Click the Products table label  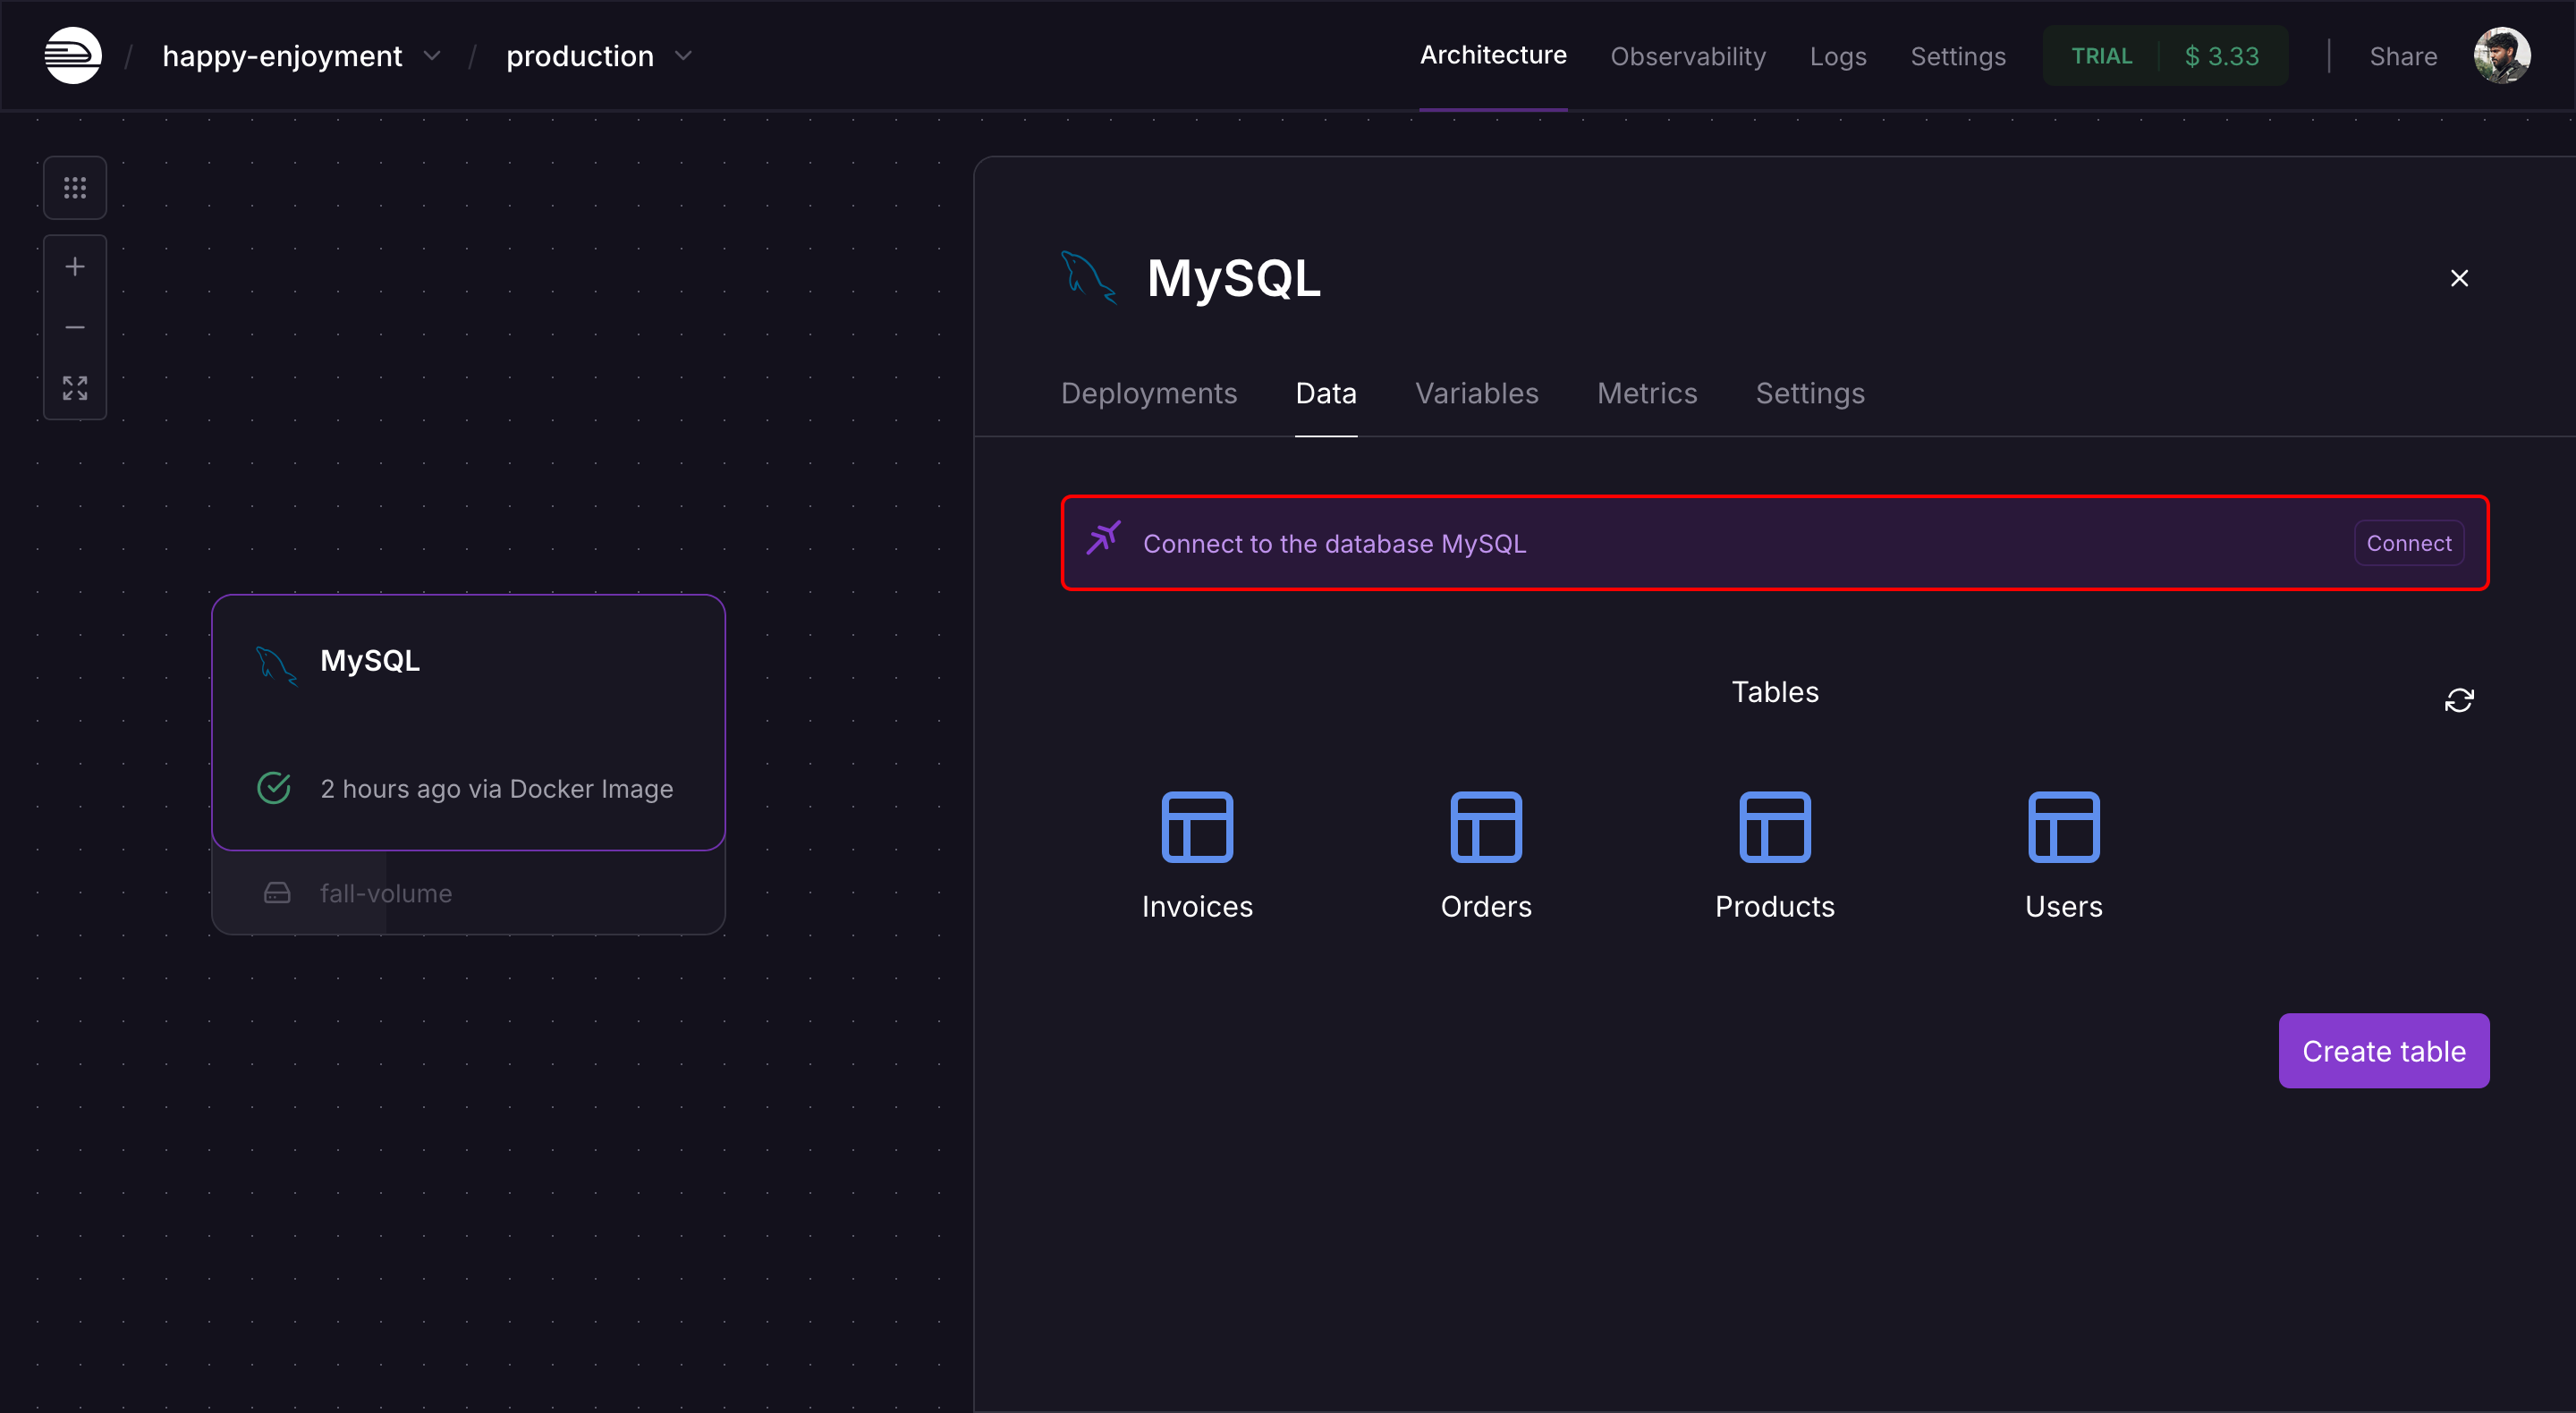click(1775, 907)
